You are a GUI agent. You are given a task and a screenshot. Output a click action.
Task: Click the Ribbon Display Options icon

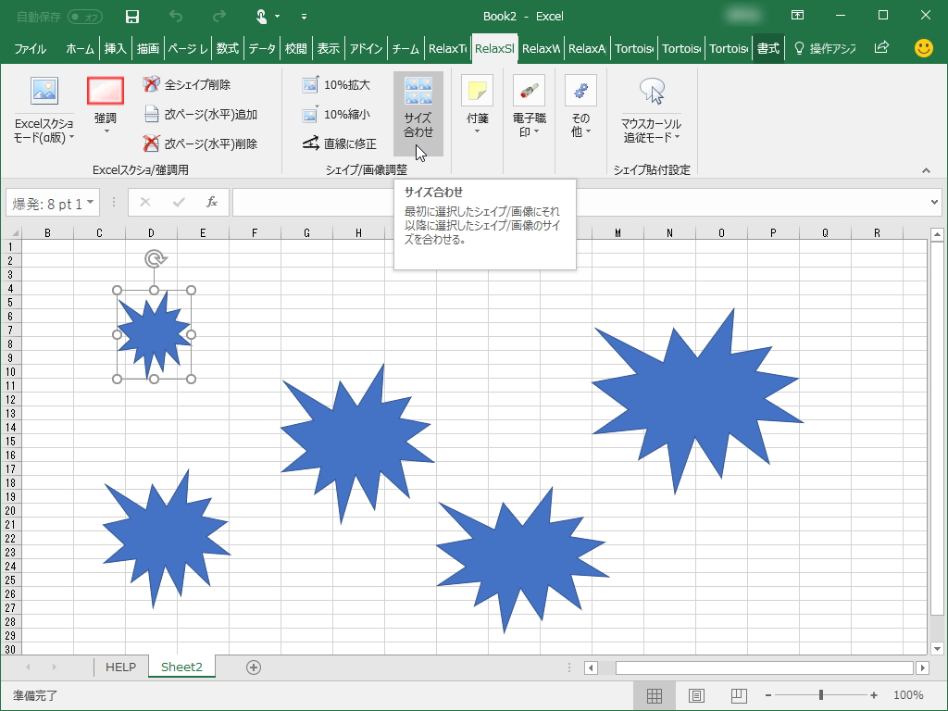click(797, 16)
